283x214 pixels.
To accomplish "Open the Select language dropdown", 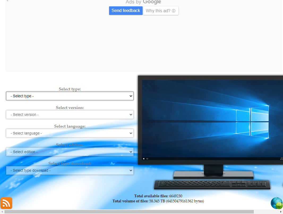I will [x=70, y=133].
